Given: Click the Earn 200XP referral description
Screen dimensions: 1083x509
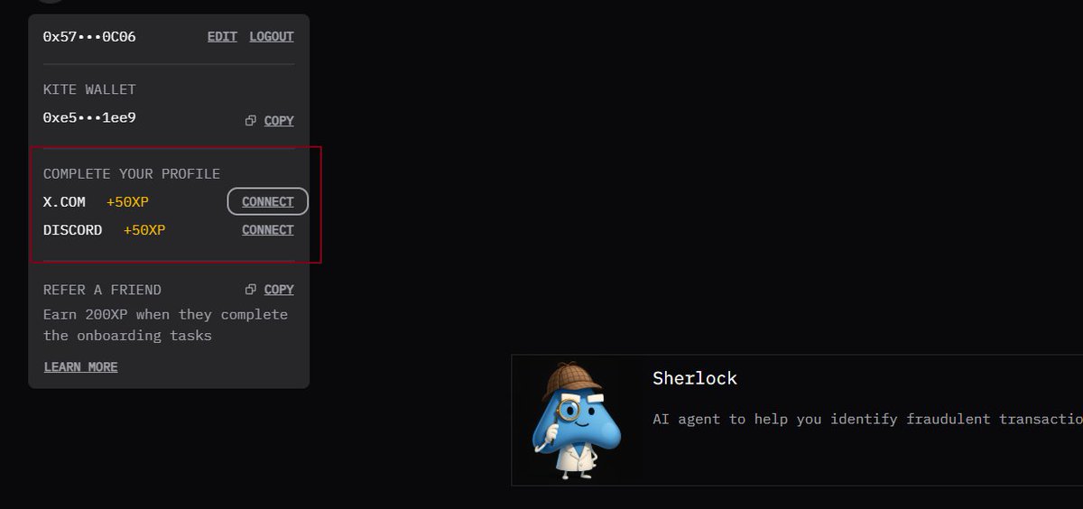Looking at the screenshot, I should tap(165, 325).
